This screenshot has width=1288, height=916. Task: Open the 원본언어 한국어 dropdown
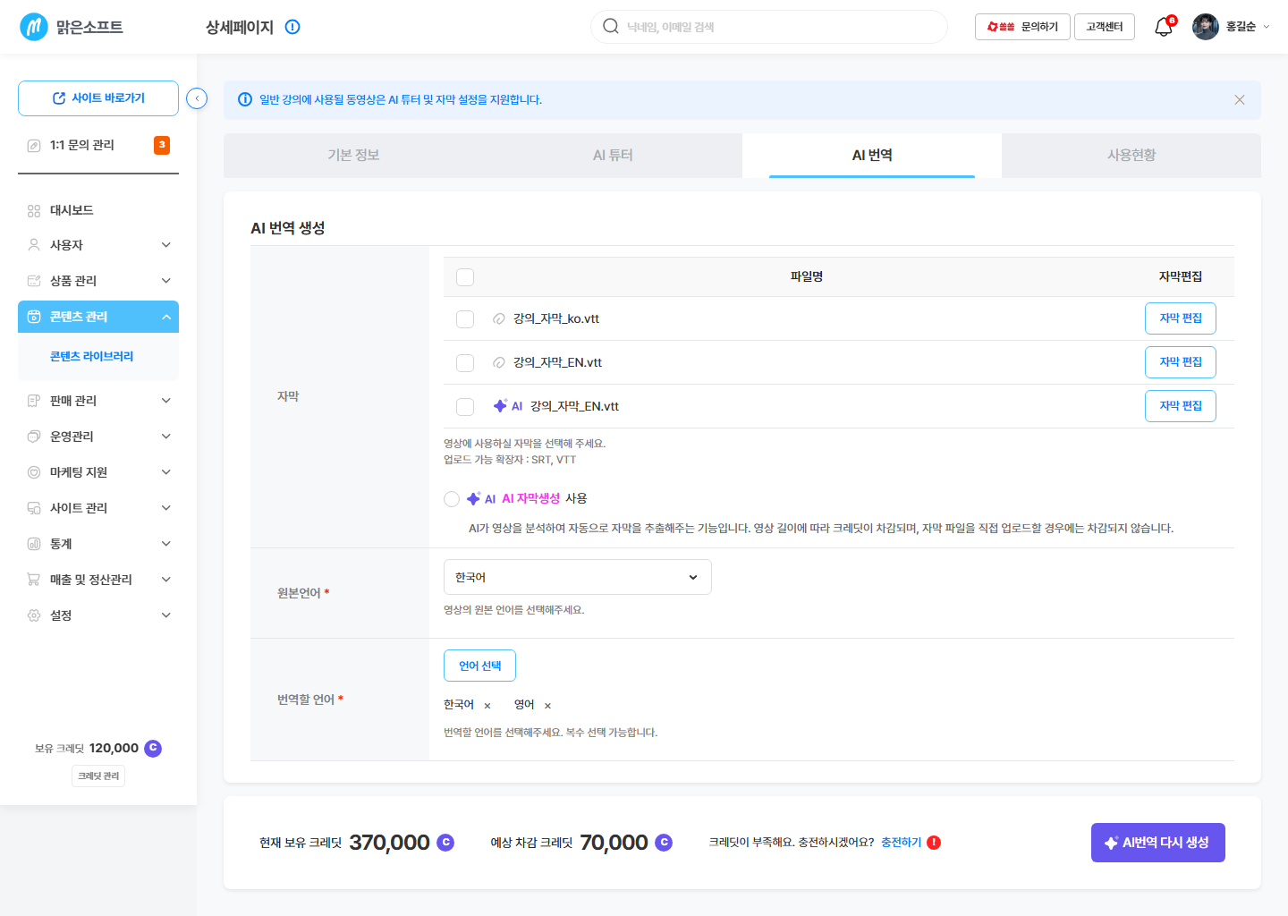click(578, 577)
